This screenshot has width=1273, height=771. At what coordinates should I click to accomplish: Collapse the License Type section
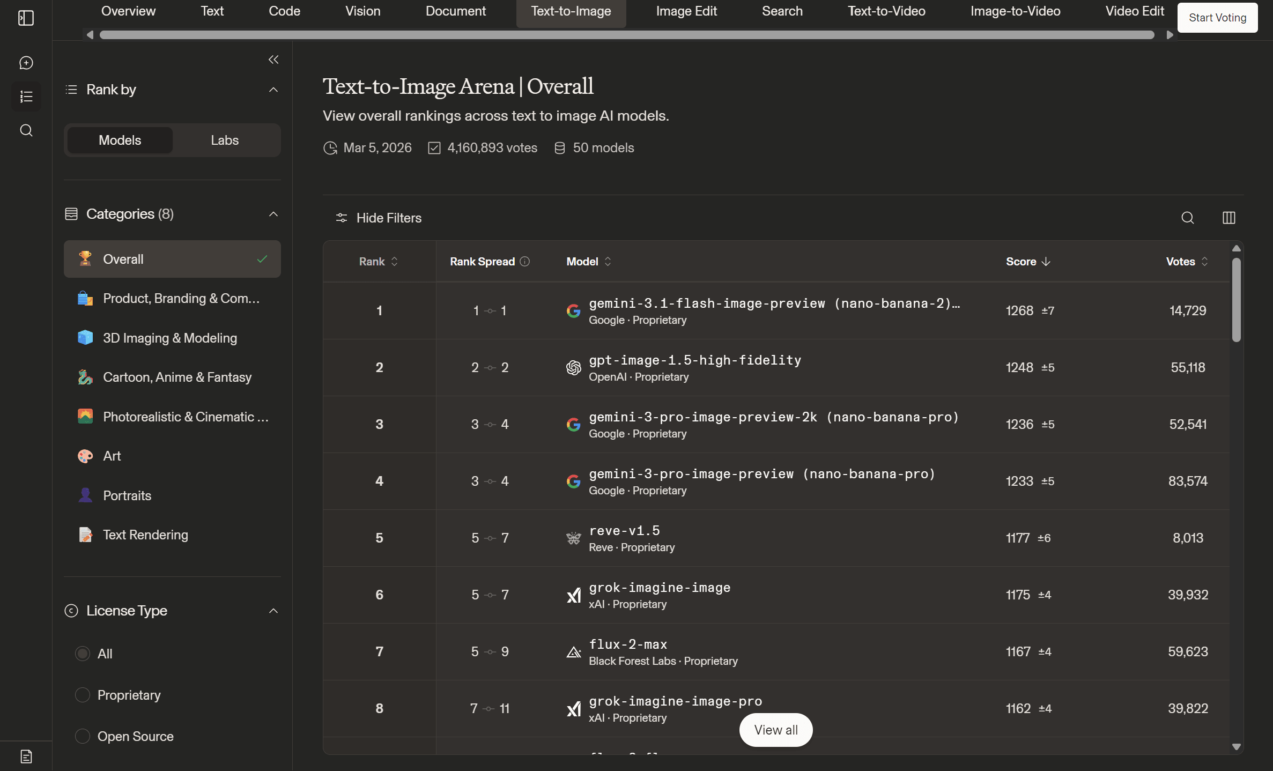pyautogui.click(x=273, y=611)
